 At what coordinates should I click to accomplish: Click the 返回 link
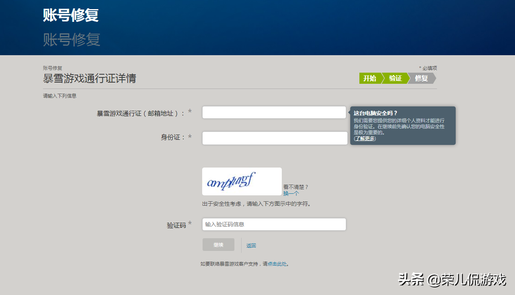251,246
